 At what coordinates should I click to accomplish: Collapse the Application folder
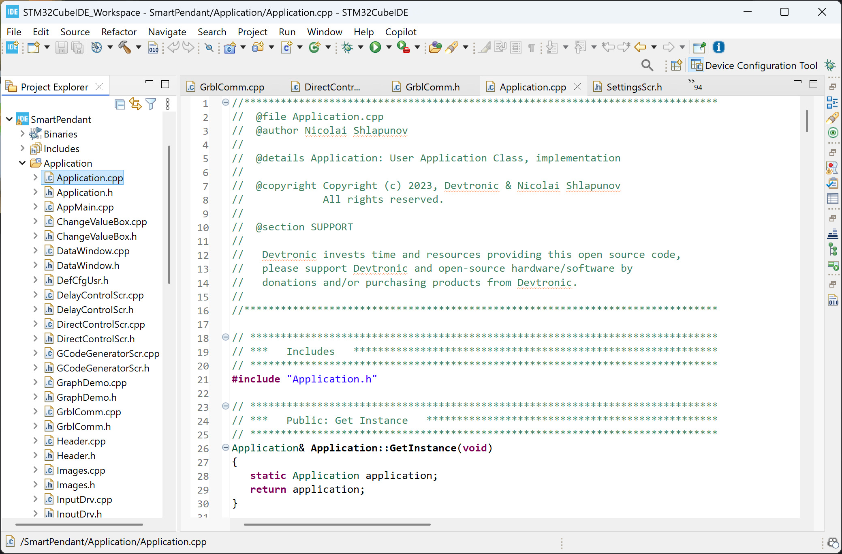[22, 163]
